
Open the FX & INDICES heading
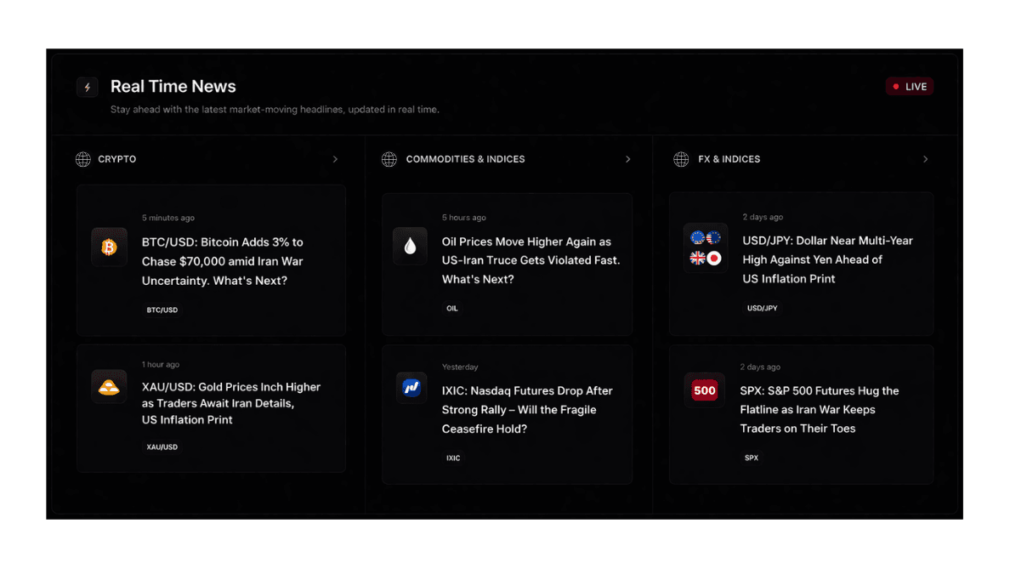[729, 159]
